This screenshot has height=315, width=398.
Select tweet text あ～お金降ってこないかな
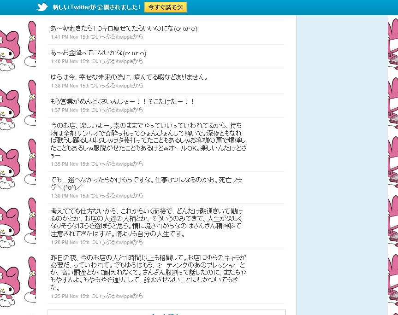[x=98, y=53]
